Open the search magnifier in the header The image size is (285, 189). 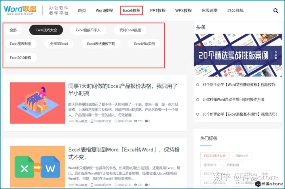tap(275, 11)
